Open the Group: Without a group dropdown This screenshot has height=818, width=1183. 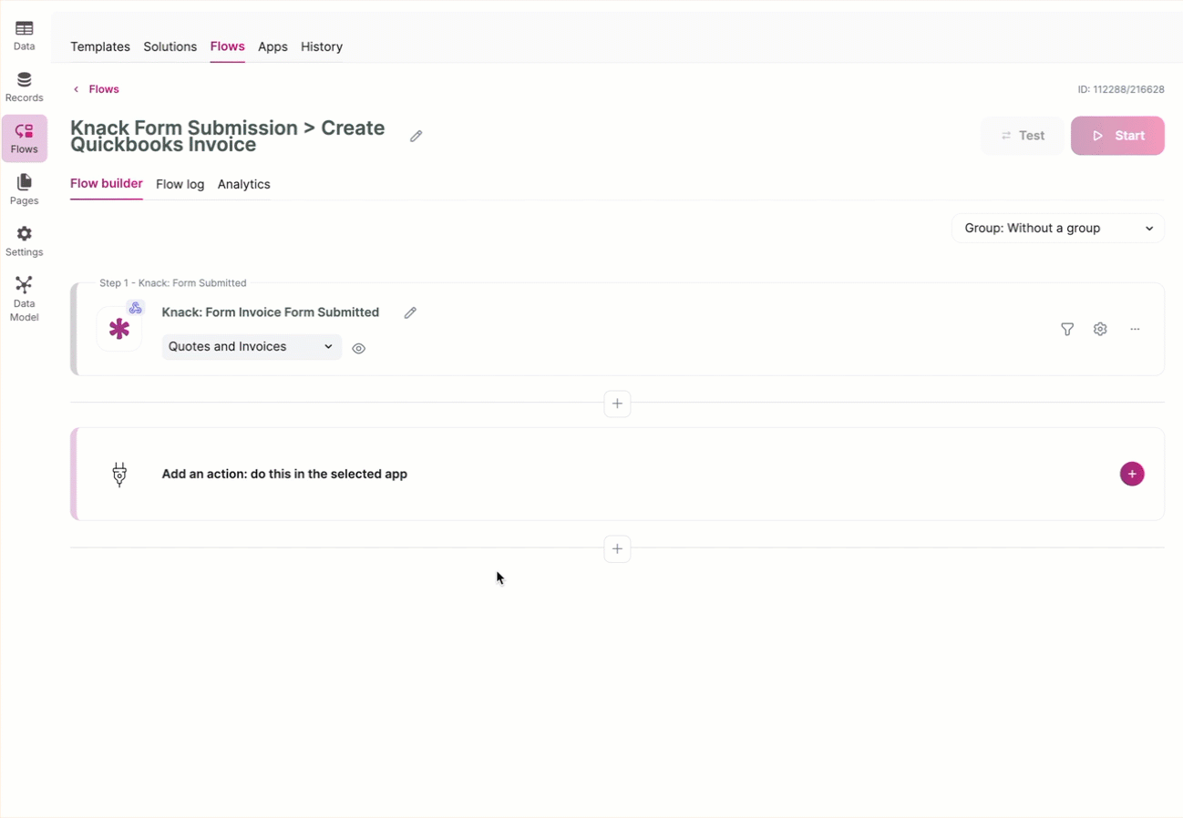coord(1058,228)
